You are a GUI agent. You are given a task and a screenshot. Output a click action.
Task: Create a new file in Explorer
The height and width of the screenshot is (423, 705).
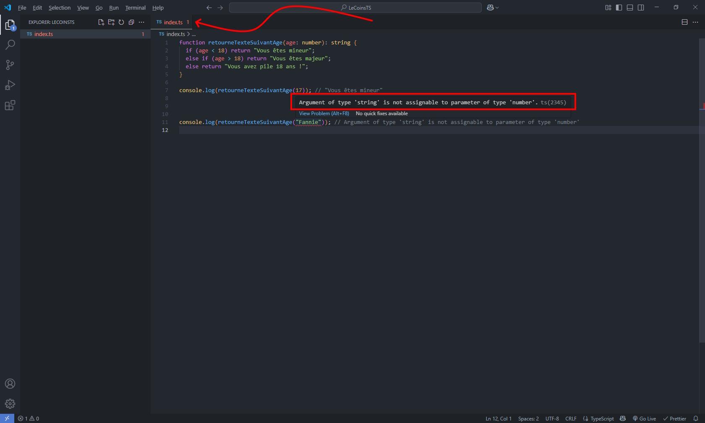[101, 22]
